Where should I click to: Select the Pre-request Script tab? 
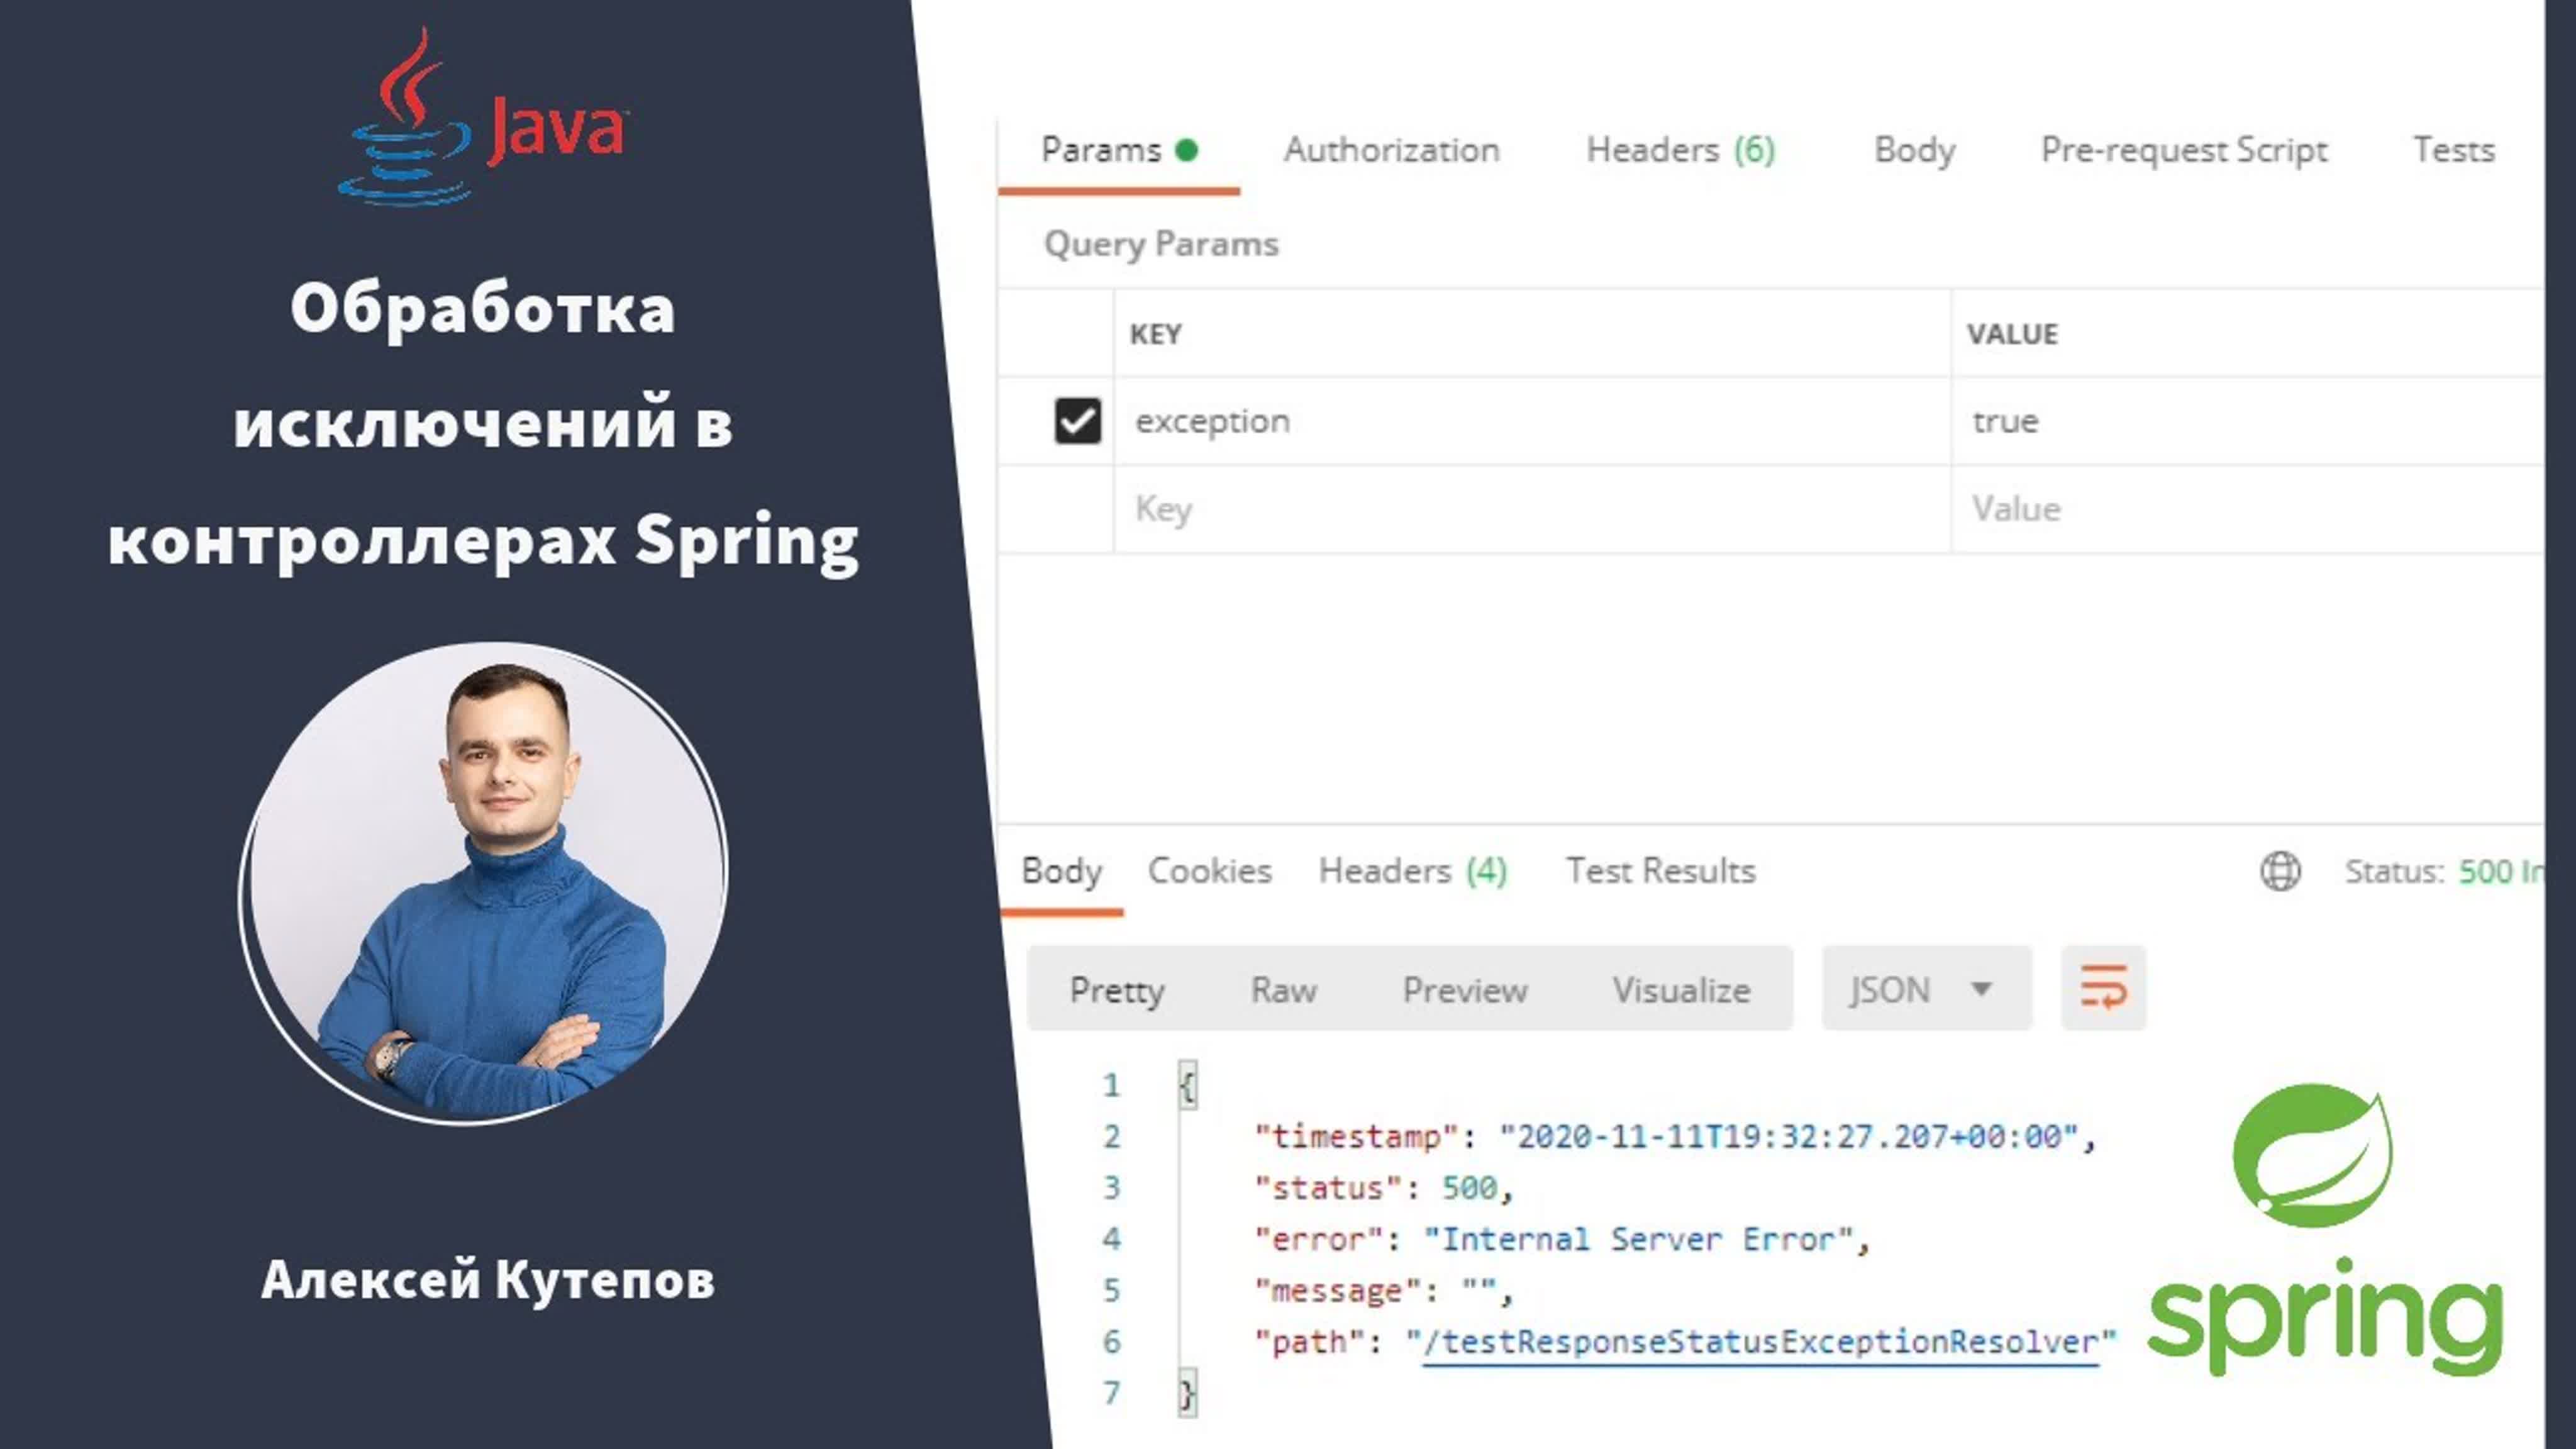(x=2184, y=150)
